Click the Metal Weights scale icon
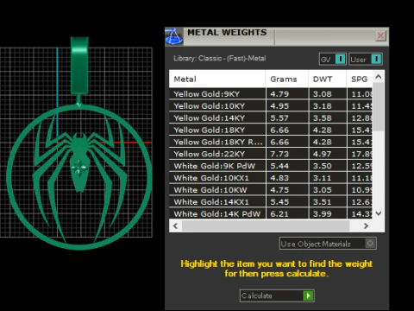 pyautogui.click(x=174, y=36)
